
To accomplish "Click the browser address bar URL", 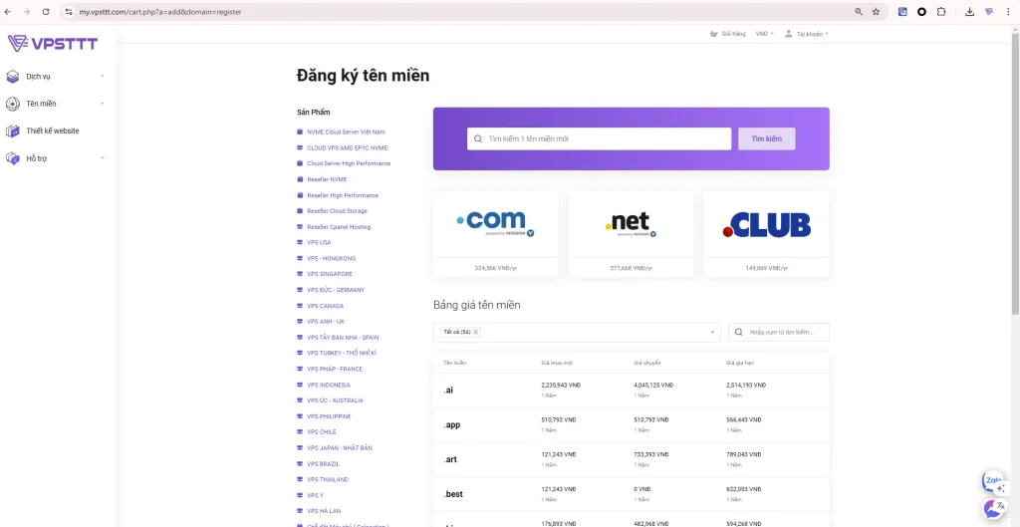I will [x=160, y=12].
